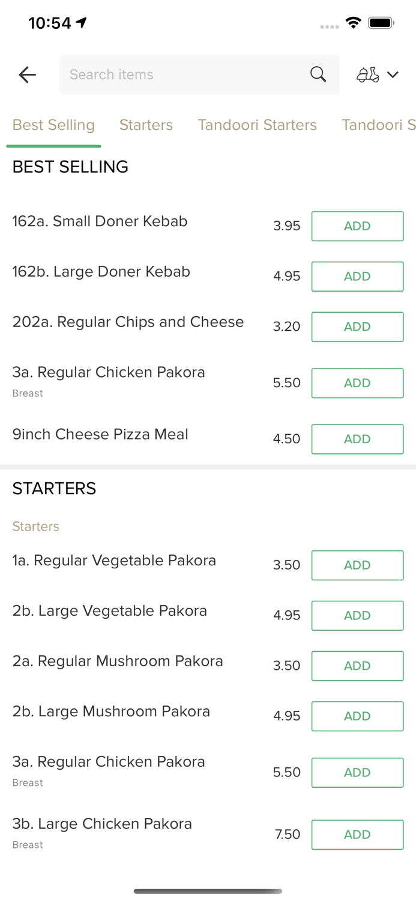Add 162b. Large Doner Kebab
The image size is (416, 902).
pos(357,277)
